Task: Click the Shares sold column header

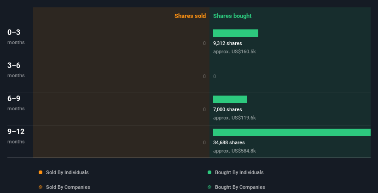Action: point(190,16)
